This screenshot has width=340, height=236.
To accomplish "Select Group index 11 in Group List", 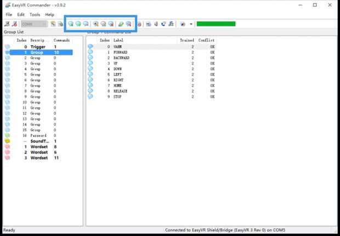I will (38, 108).
